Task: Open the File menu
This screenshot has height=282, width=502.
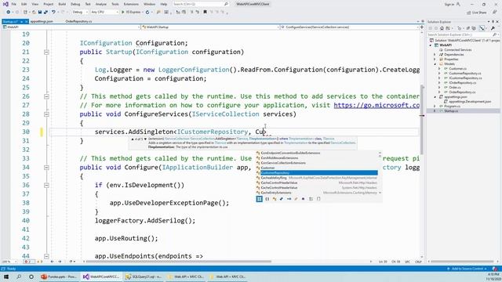Action: [x=14, y=4]
